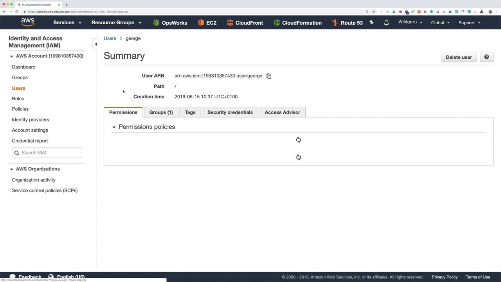The image size is (501, 282).
Task: Switch to the Security credentials tab
Action: (230, 112)
